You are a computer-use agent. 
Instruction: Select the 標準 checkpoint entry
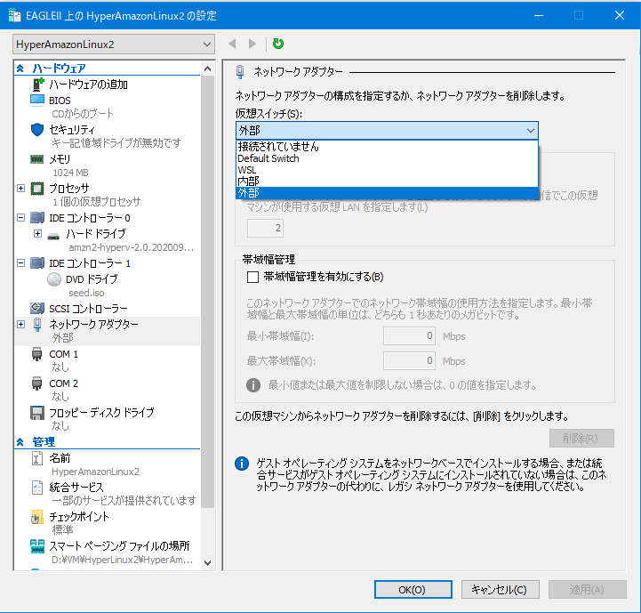pyautogui.click(x=62, y=530)
